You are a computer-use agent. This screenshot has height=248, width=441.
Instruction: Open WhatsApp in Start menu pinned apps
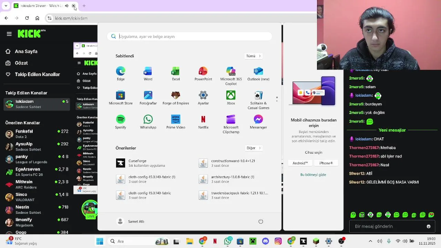coord(148,122)
